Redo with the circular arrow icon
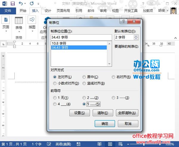This screenshot has height=147, width=179. coord(32,4)
